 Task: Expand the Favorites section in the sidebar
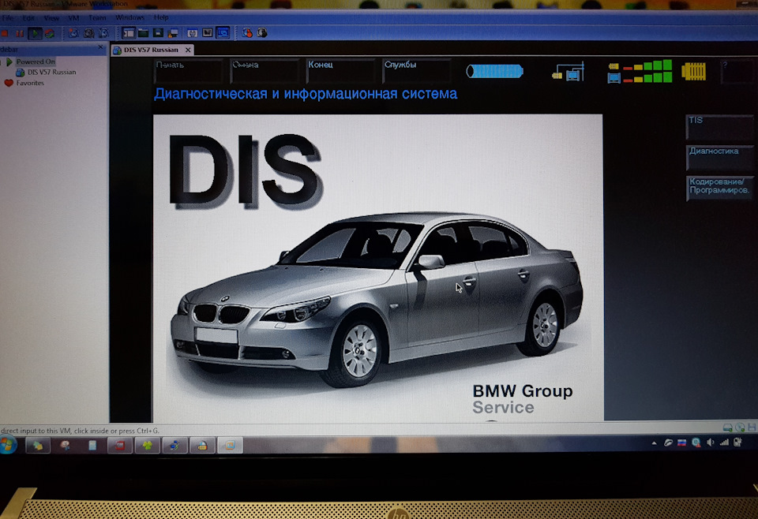(8, 82)
